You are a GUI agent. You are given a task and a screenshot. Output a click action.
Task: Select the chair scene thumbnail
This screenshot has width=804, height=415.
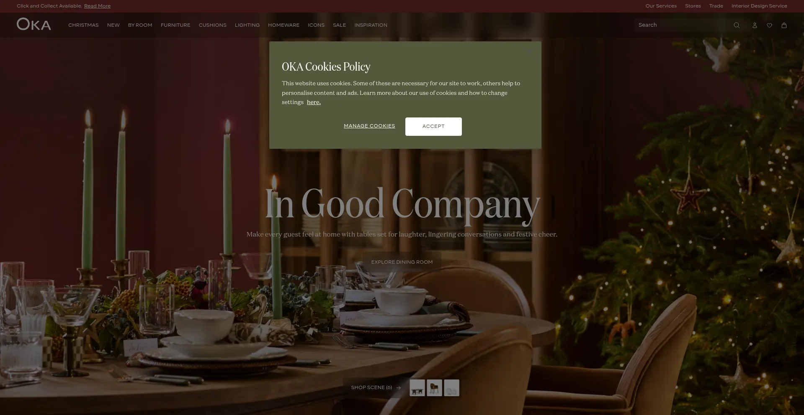pyautogui.click(x=434, y=388)
